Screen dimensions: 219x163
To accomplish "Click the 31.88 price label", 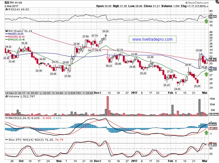I will click(x=134, y=54).
